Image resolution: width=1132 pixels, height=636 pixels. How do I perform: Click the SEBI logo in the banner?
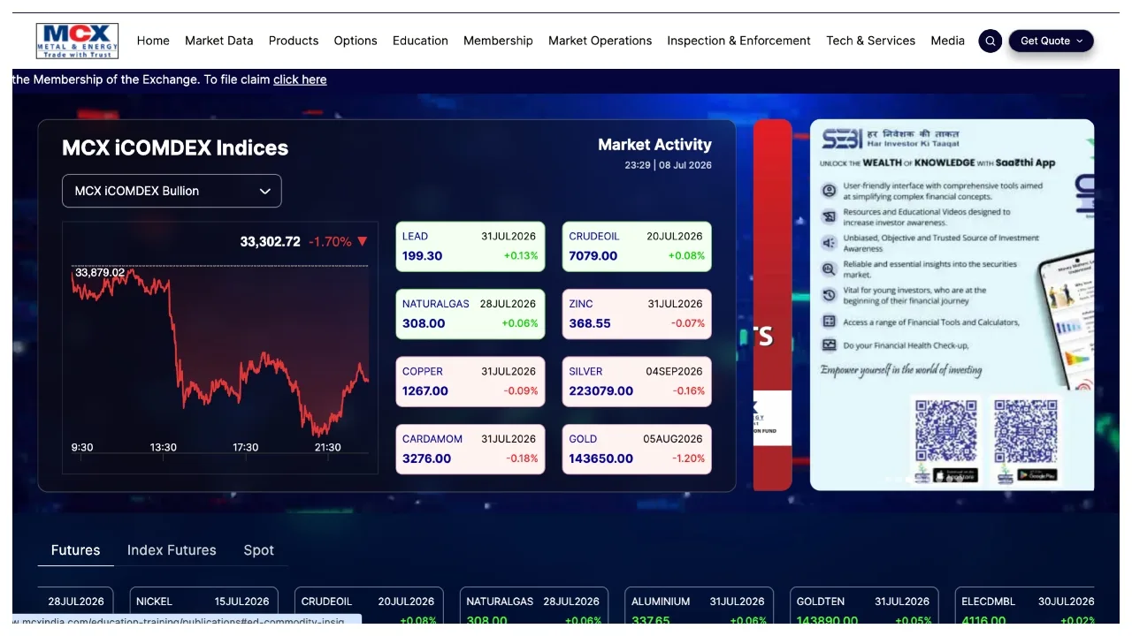point(842,140)
